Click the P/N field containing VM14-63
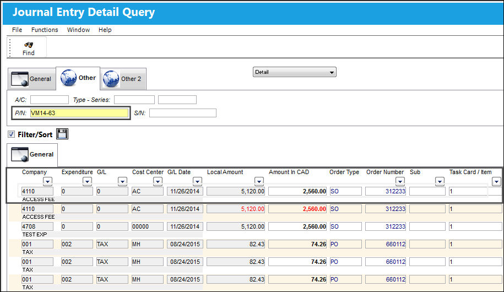Screen dimensions: 504x292 click(x=79, y=113)
